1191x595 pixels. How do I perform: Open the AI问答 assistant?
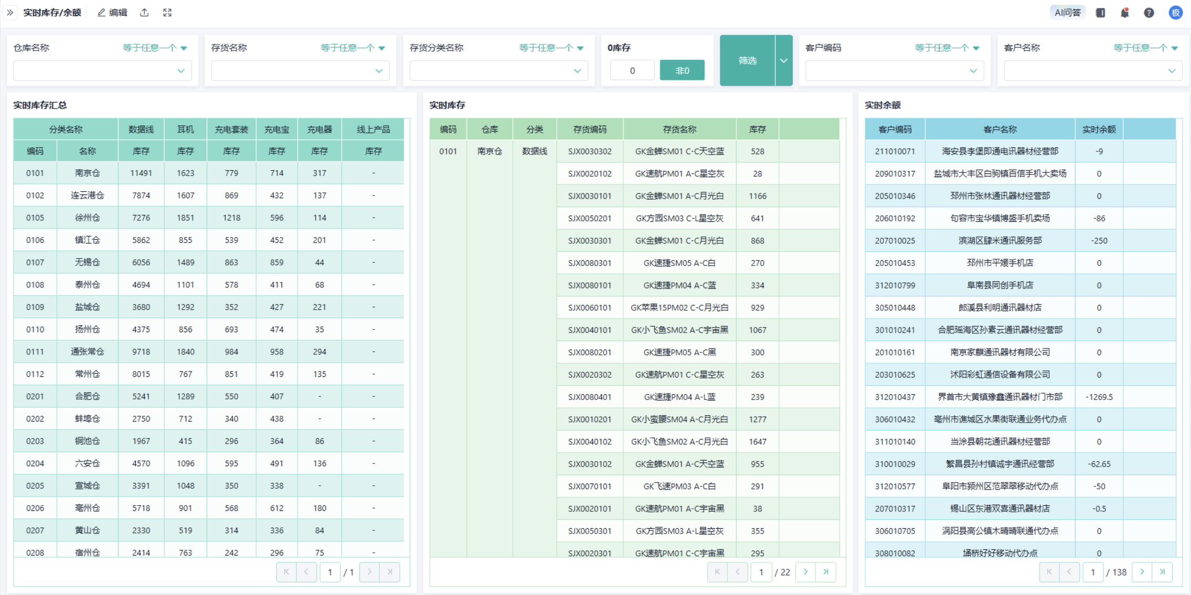click(1067, 13)
